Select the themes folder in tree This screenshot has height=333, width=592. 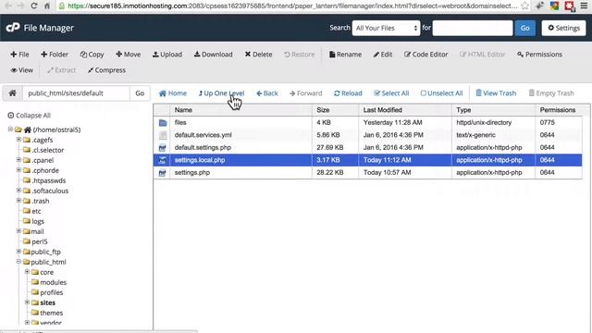tap(52, 313)
